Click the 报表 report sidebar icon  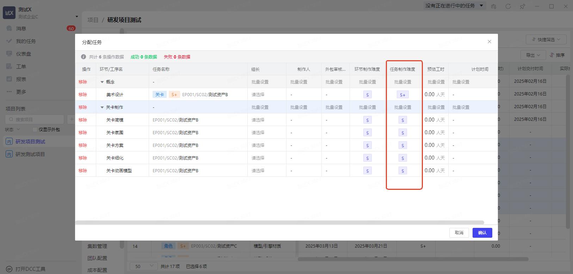pyautogui.click(x=10, y=79)
